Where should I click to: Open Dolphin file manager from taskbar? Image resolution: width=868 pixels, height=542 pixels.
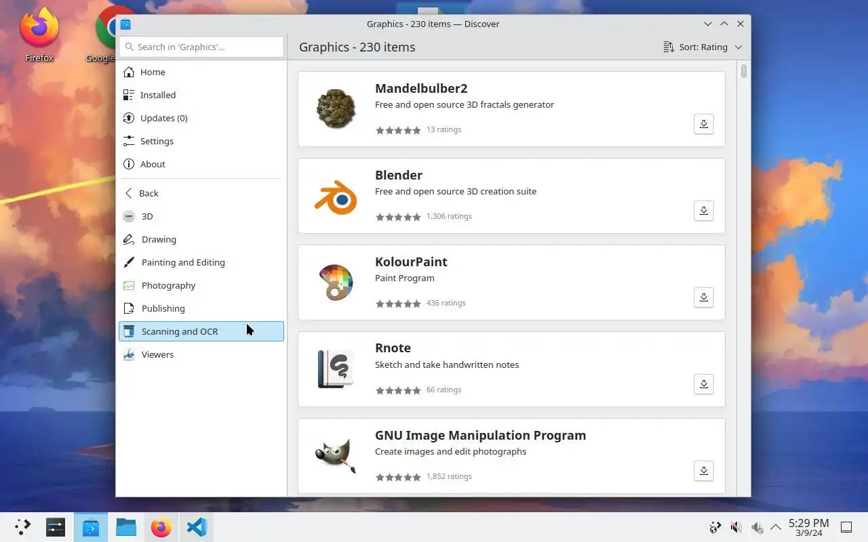pos(126,527)
